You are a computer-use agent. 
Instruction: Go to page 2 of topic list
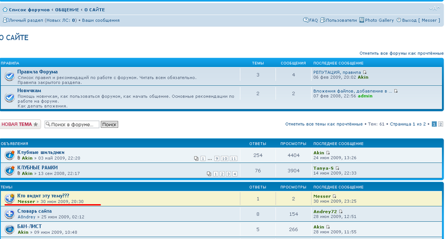tap(440, 124)
